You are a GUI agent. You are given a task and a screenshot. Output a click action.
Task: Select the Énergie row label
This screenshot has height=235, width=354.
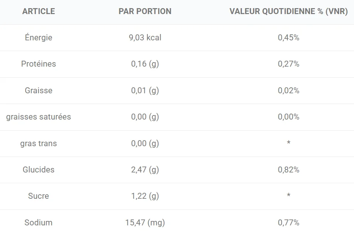(x=39, y=38)
